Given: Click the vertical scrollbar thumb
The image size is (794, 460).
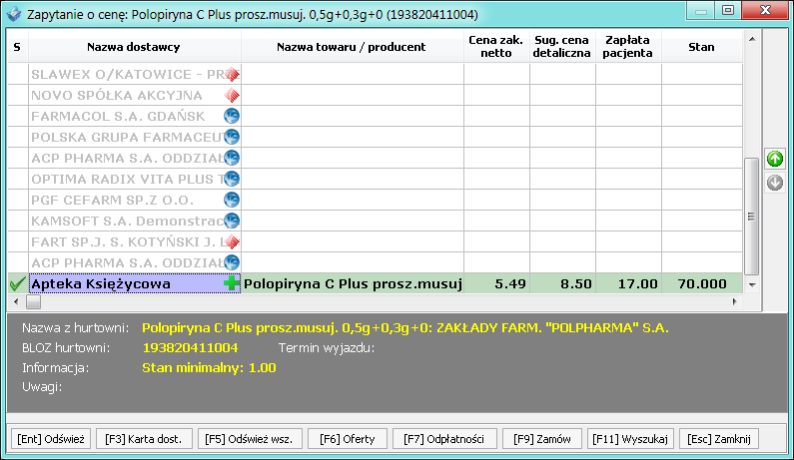Looking at the screenshot, I should coord(752,217).
